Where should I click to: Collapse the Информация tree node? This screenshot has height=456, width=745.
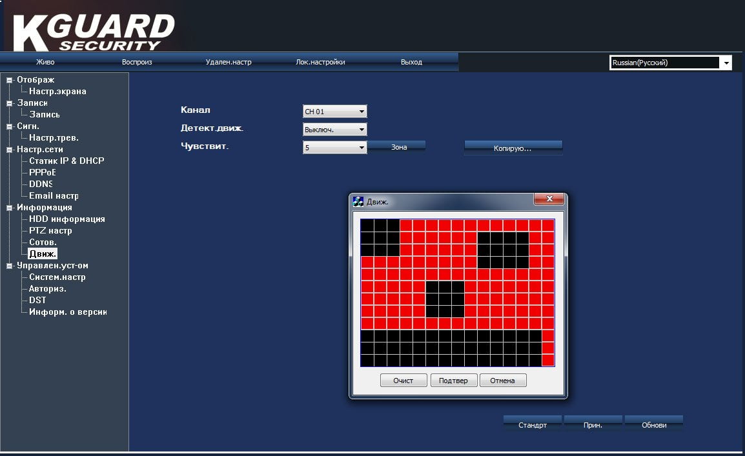9,208
